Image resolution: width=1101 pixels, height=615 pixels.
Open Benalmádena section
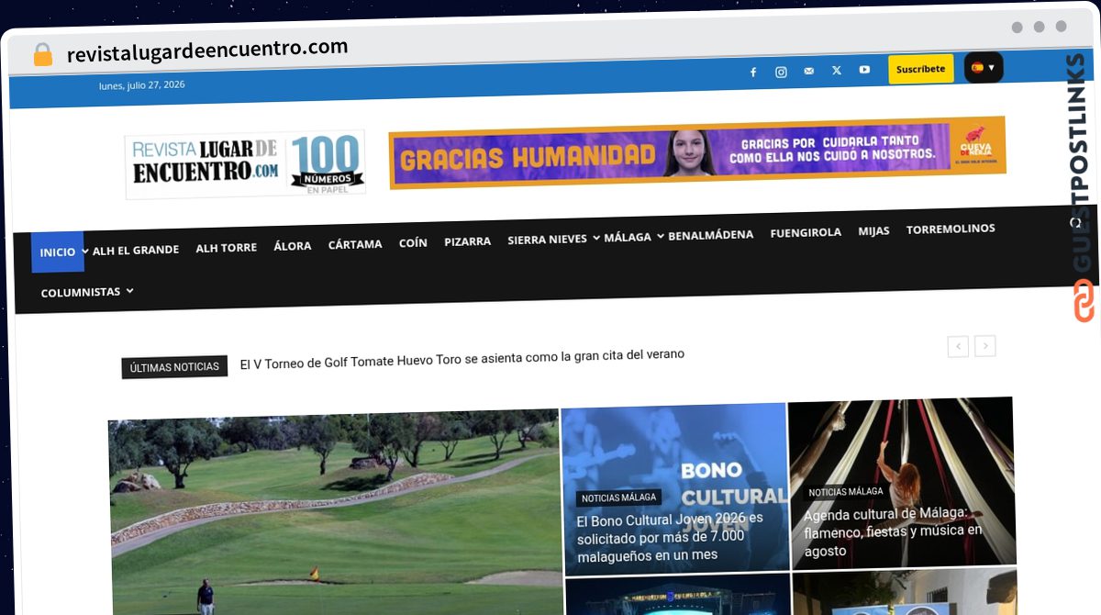(x=710, y=235)
